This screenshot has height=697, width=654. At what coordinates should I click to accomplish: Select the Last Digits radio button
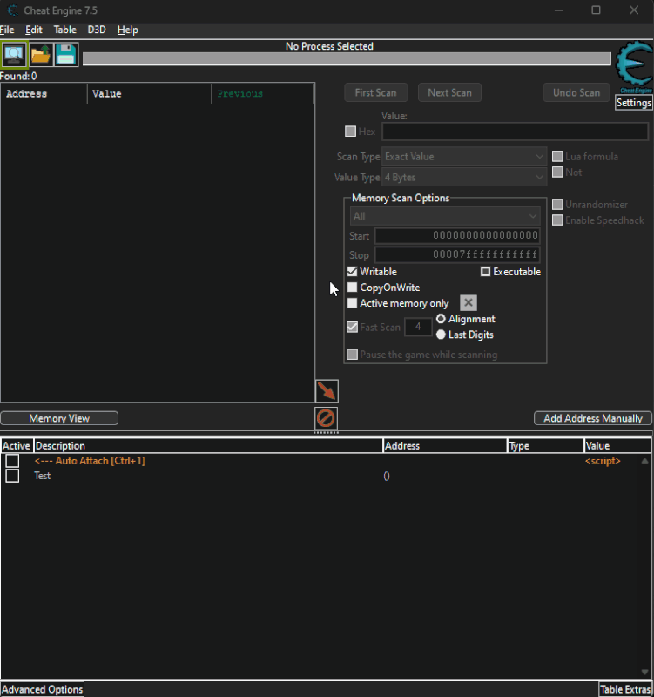click(x=441, y=335)
